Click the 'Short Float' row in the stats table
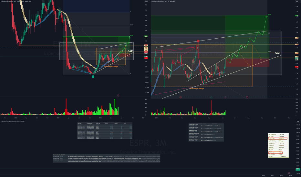This screenshot has height=177, width=301. coord(277,138)
